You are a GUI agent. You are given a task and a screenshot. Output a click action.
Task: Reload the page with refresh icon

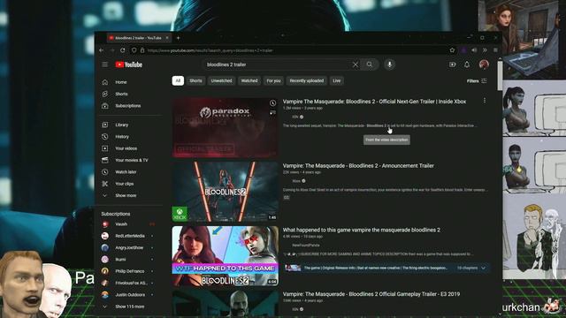(123, 50)
